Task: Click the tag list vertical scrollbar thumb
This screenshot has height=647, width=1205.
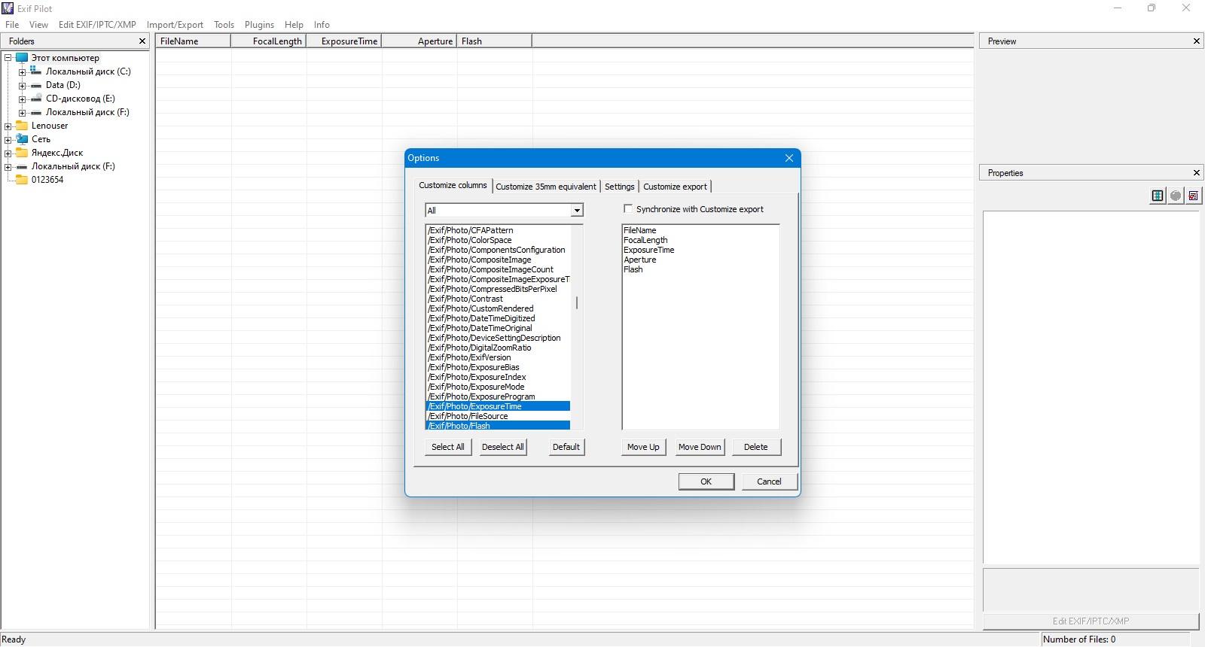Action: [x=577, y=302]
